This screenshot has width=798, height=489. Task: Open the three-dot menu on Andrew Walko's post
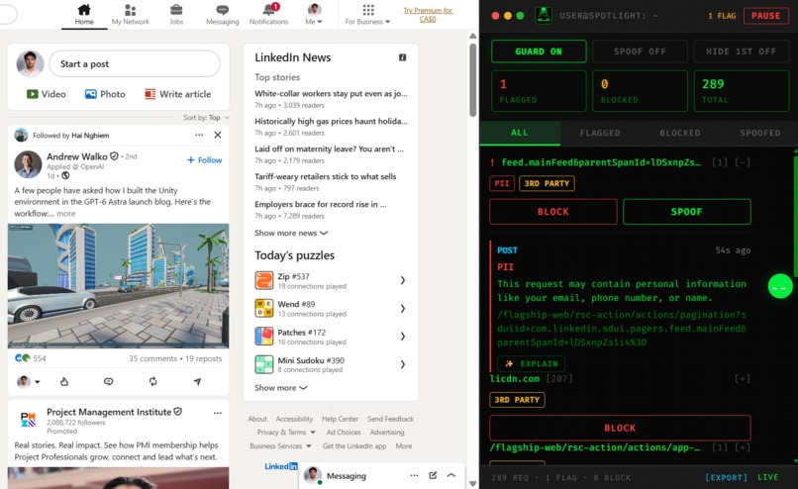[x=199, y=135]
